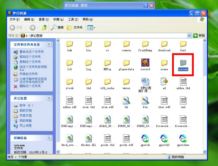Open the CrashDump folder
The height and width of the screenshot is (166, 218).
tap(145, 46)
